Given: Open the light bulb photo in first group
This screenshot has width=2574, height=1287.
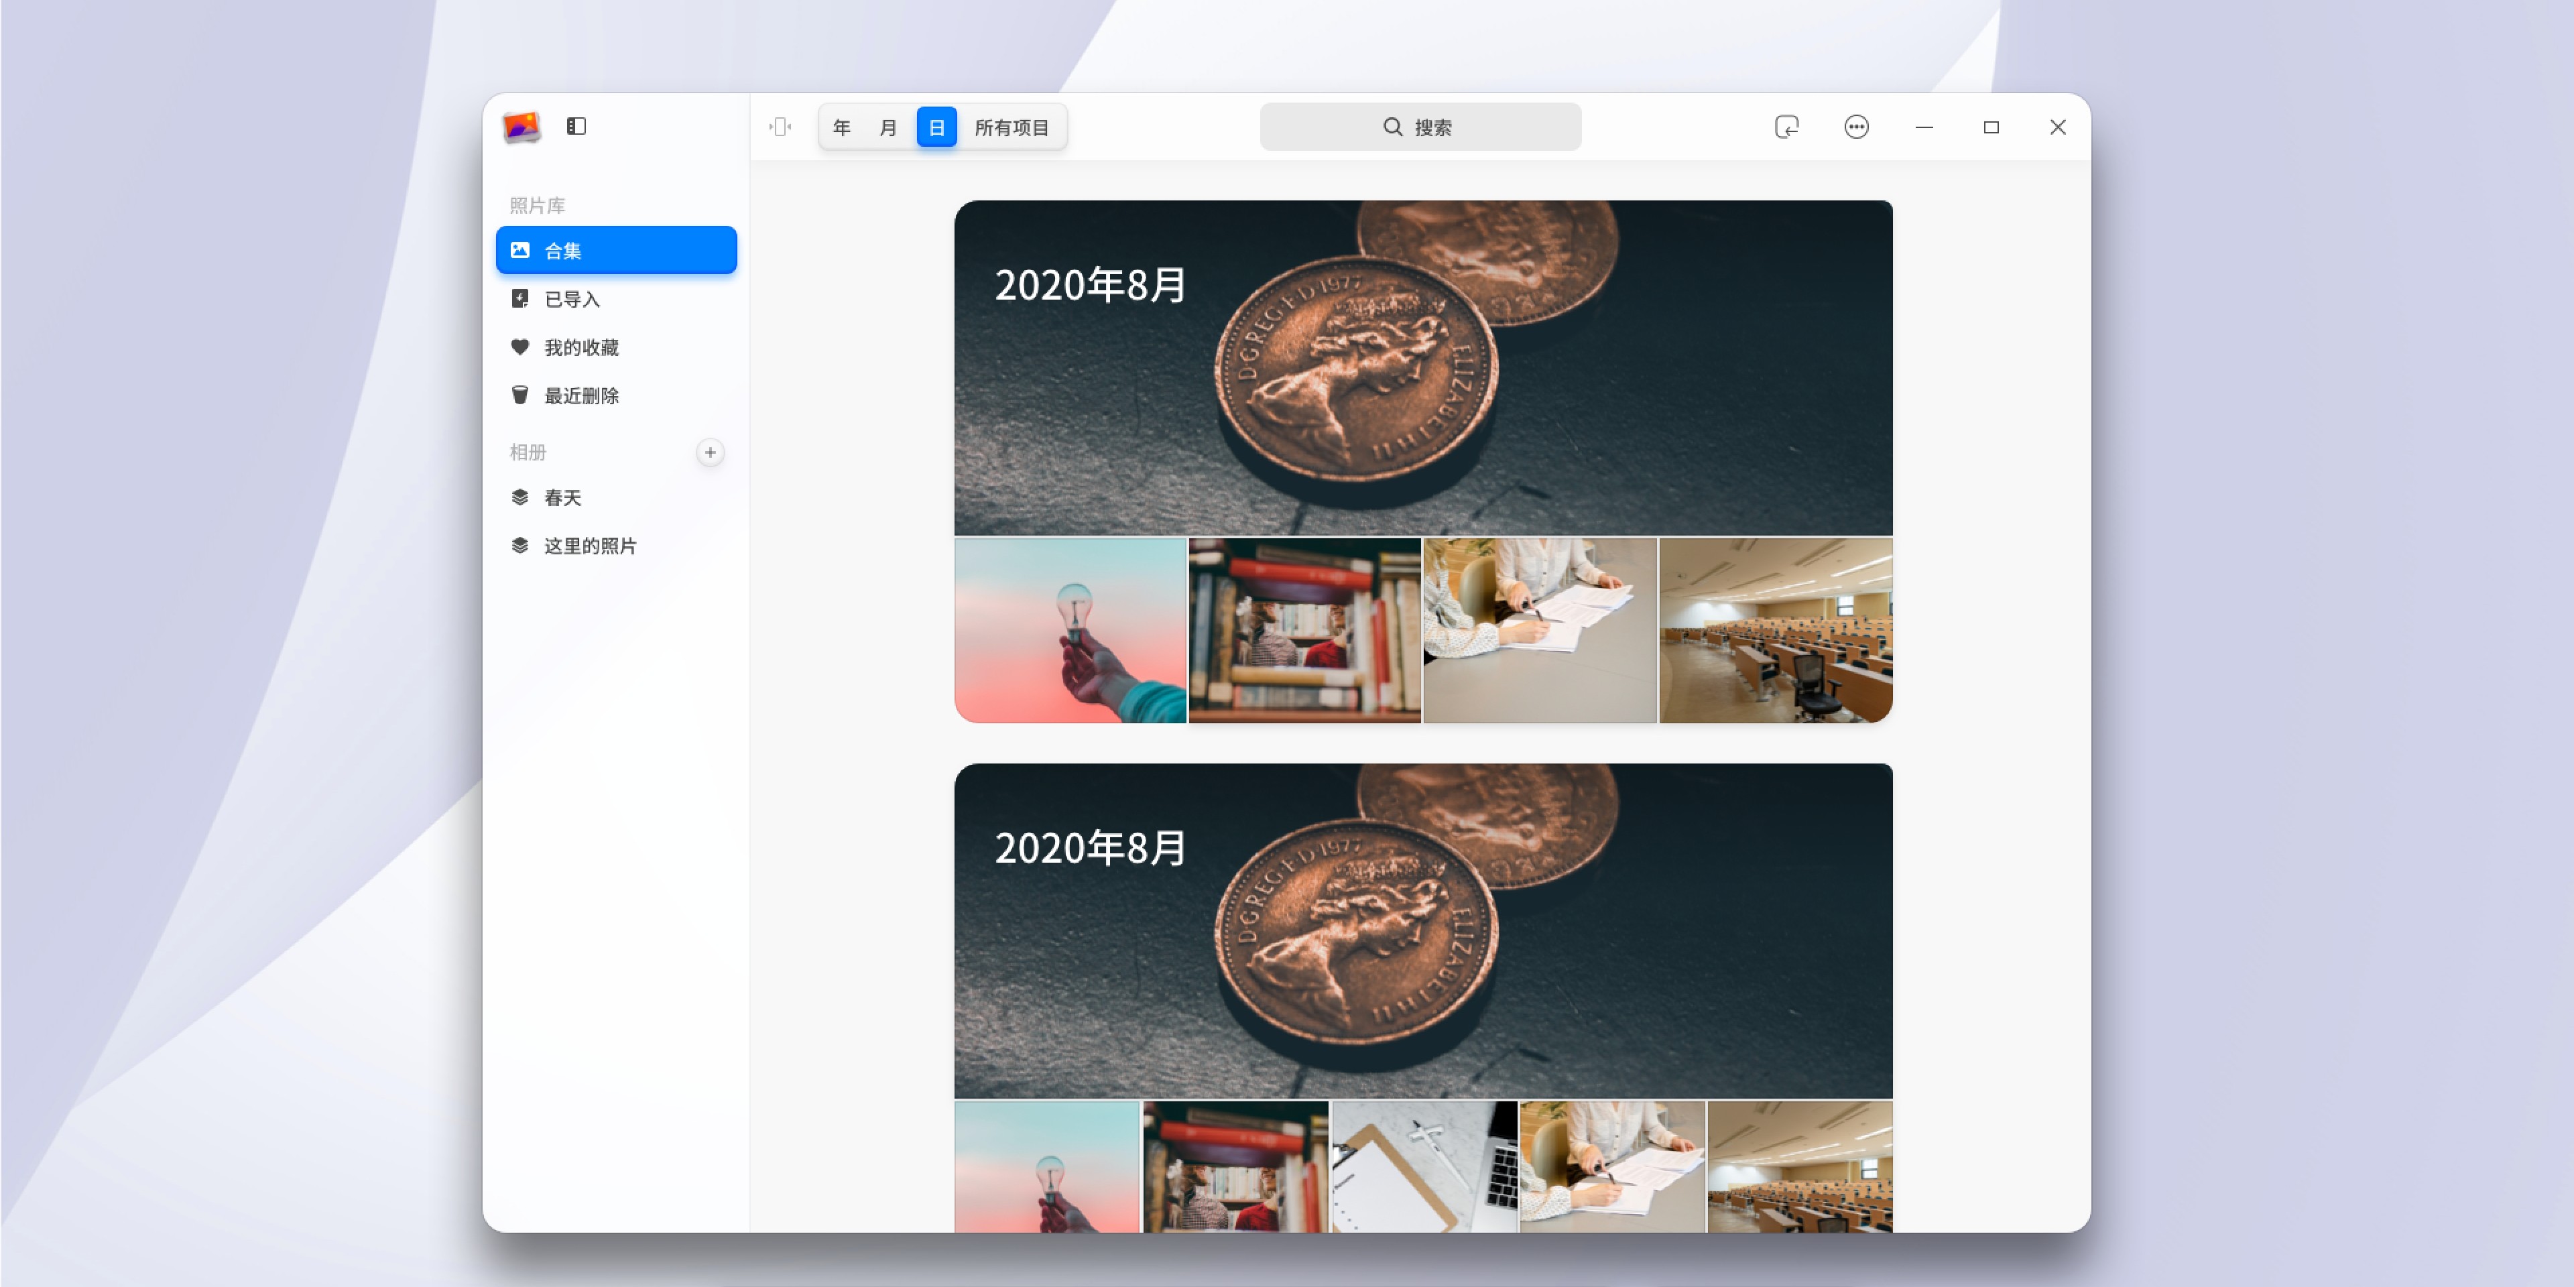Looking at the screenshot, I should click(1070, 631).
